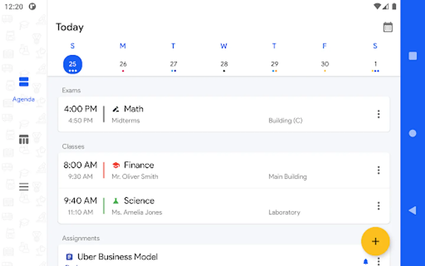
Task: Open the Science class entry
Action: coord(207,206)
